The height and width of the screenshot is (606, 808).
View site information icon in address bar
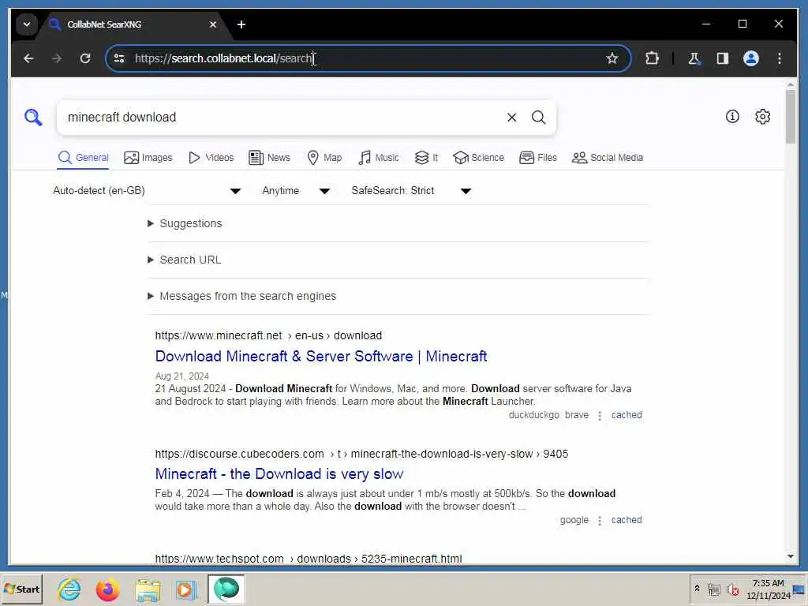(120, 58)
